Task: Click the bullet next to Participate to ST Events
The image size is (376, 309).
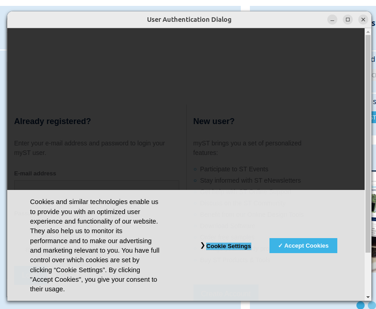Action: 195,169
